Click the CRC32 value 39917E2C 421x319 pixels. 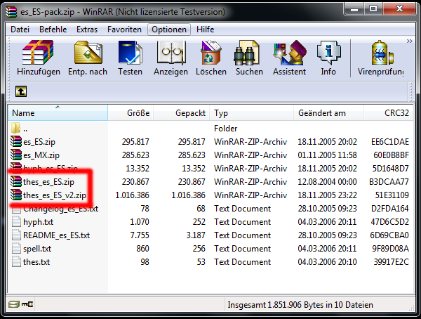(392, 262)
